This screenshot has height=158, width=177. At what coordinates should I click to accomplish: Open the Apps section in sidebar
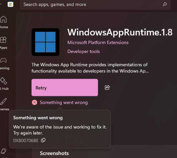[3, 43]
